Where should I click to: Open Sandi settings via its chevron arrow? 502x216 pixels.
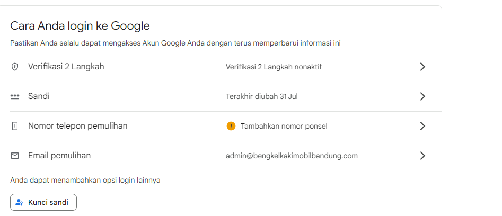(422, 96)
